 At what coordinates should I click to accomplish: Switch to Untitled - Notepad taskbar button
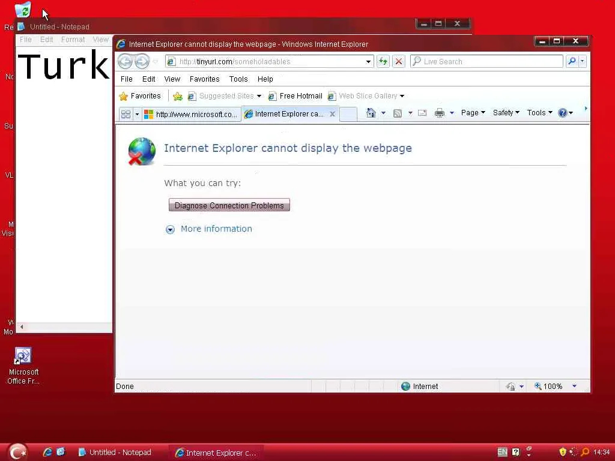point(115,453)
